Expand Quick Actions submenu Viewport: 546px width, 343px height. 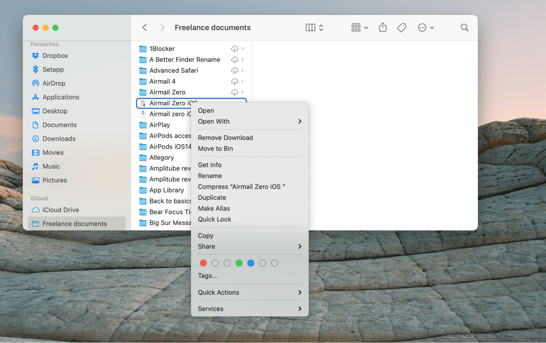click(250, 292)
